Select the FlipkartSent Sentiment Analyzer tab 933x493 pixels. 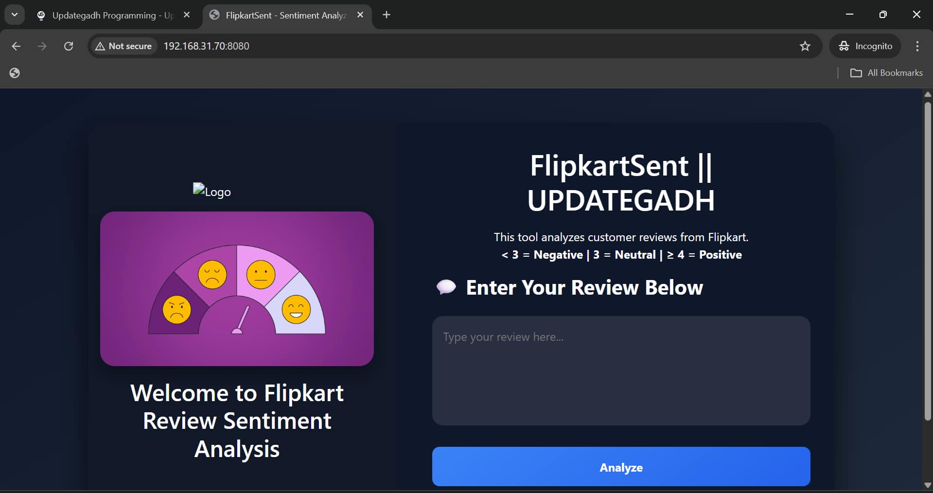coord(285,15)
